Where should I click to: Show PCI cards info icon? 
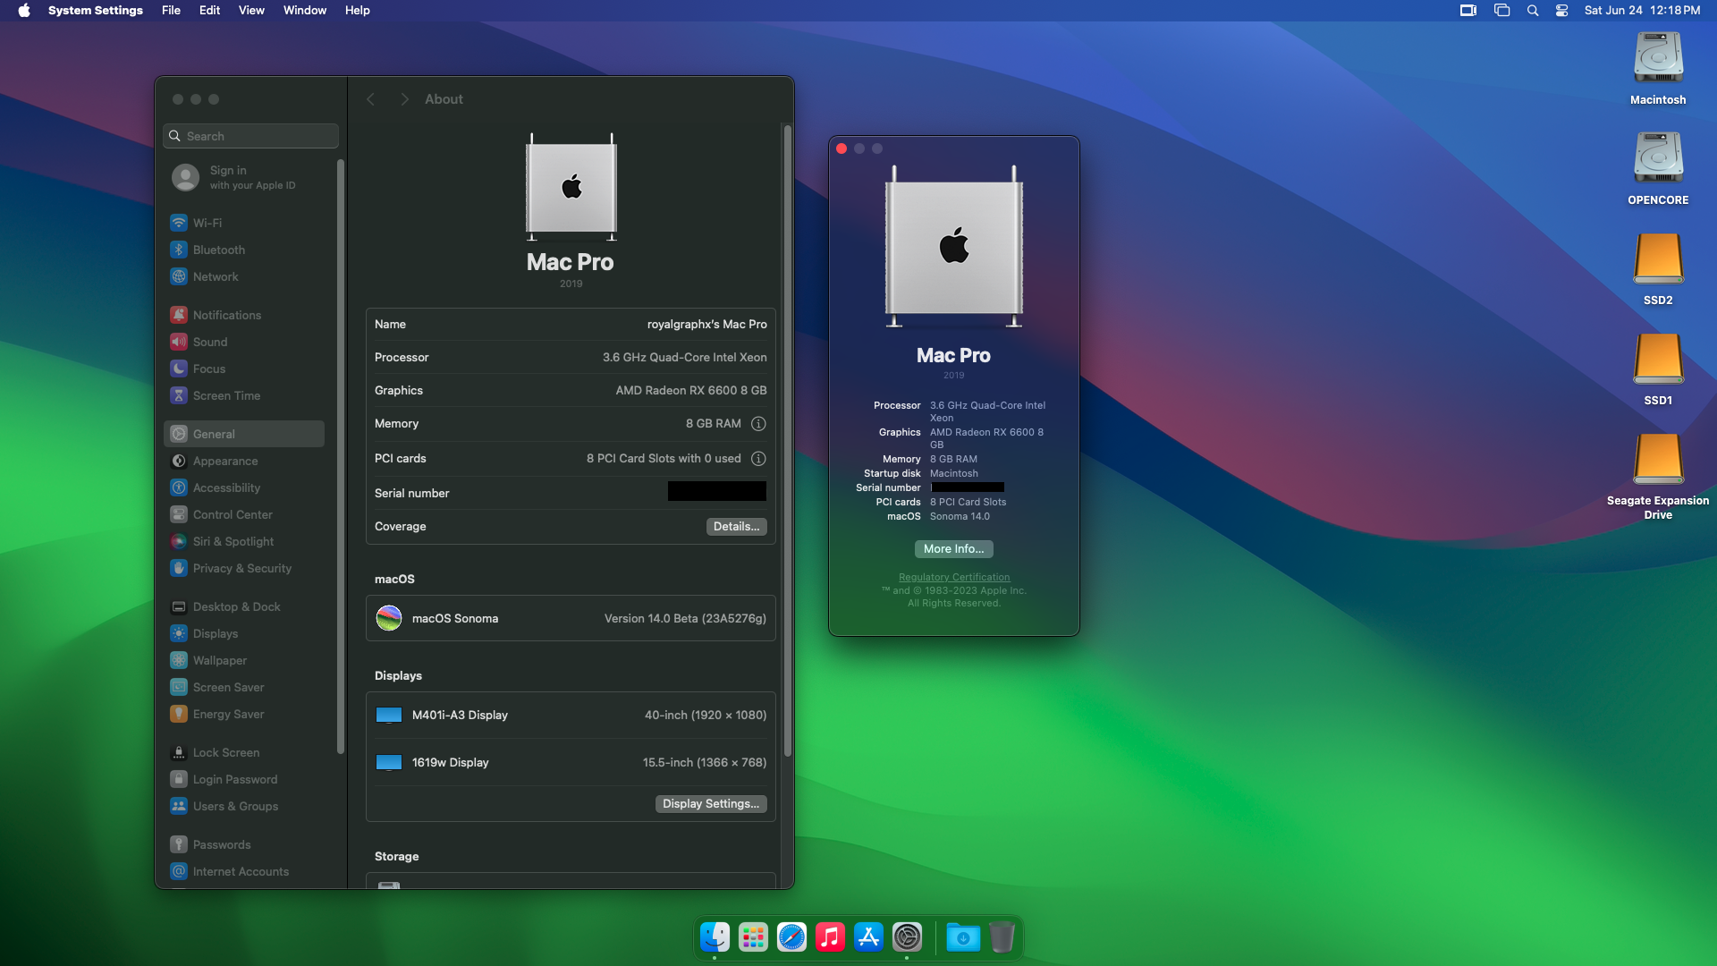758,458
